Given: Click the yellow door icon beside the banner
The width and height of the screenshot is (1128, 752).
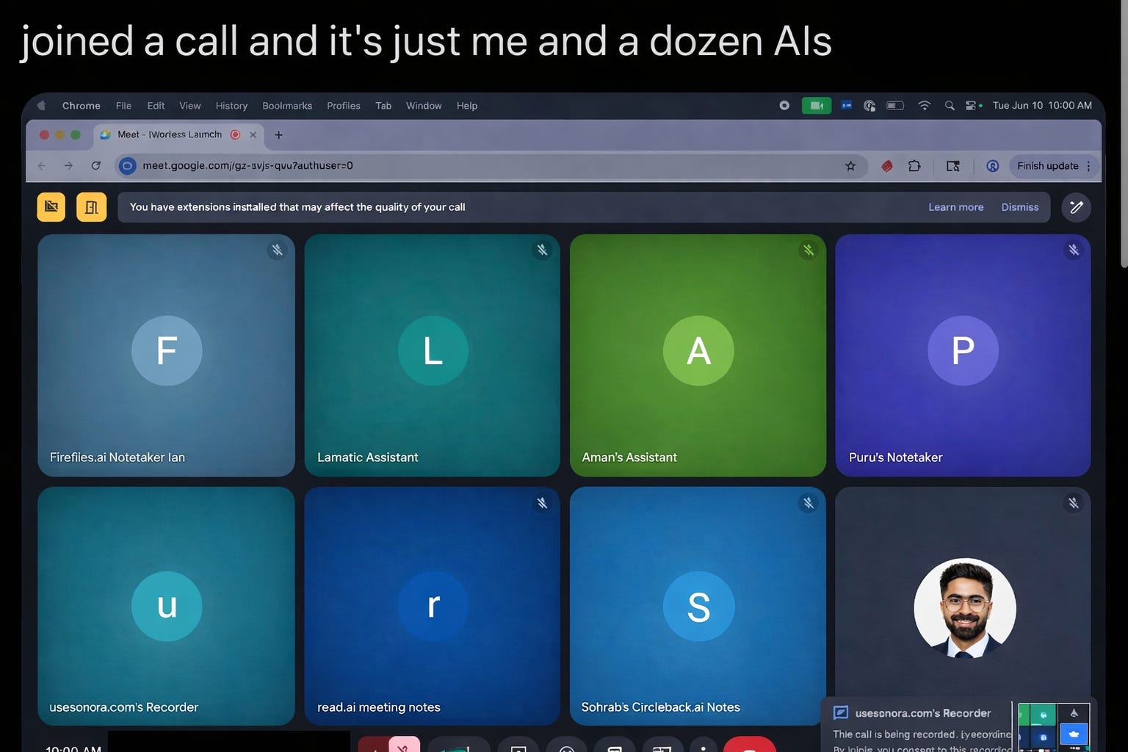Looking at the screenshot, I should click(x=92, y=207).
